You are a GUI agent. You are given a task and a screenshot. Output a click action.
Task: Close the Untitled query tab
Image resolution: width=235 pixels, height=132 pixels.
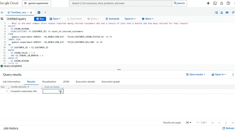[31, 12]
